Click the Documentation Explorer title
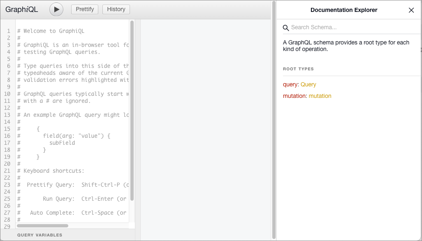Screen dimensions: 422x241 point(344,10)
